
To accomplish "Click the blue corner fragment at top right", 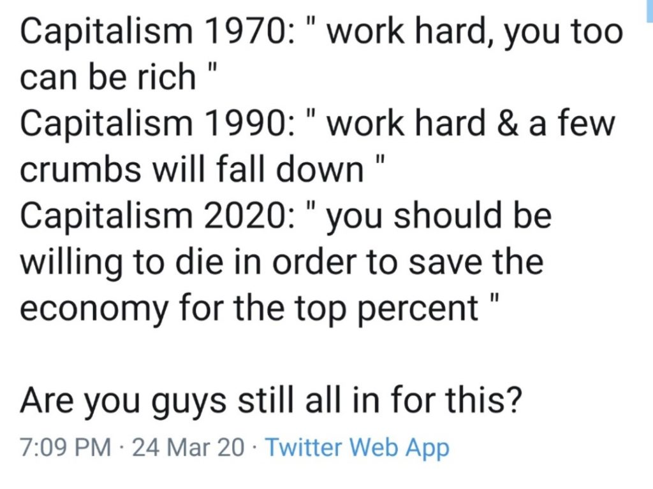I will click(649, 5).
